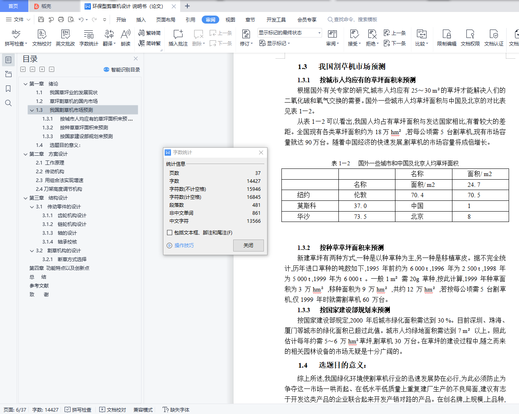Image resolution: width=519 pixels, height=414 pixels.
Task: Open the search pane icon in left sidebar
Action: [8, 103]
